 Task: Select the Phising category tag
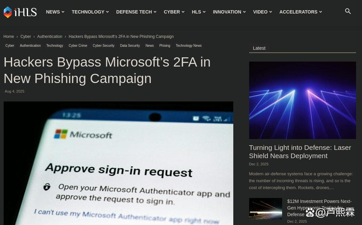click(165, 46)
